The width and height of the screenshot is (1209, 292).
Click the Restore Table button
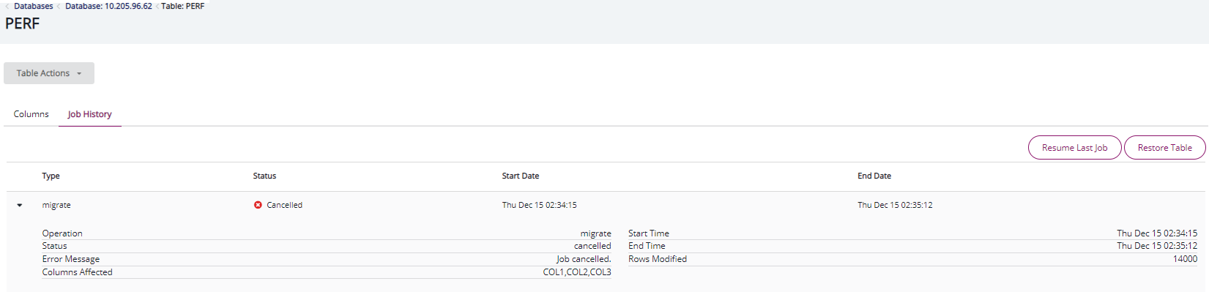[x=1164, y=148]
